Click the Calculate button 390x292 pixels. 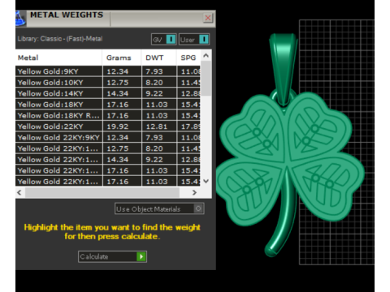pyautogui.click(x=112, y=256)
